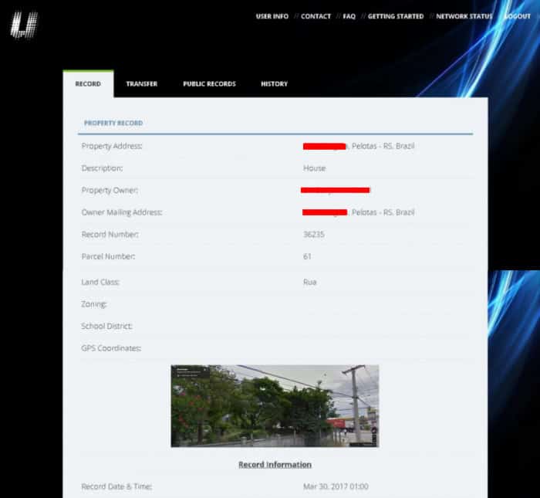Image resolution: width=540 pixels, height=498 pixels.
Task: Switch to the Transfer tab
Action: click(x=141, y=83)
